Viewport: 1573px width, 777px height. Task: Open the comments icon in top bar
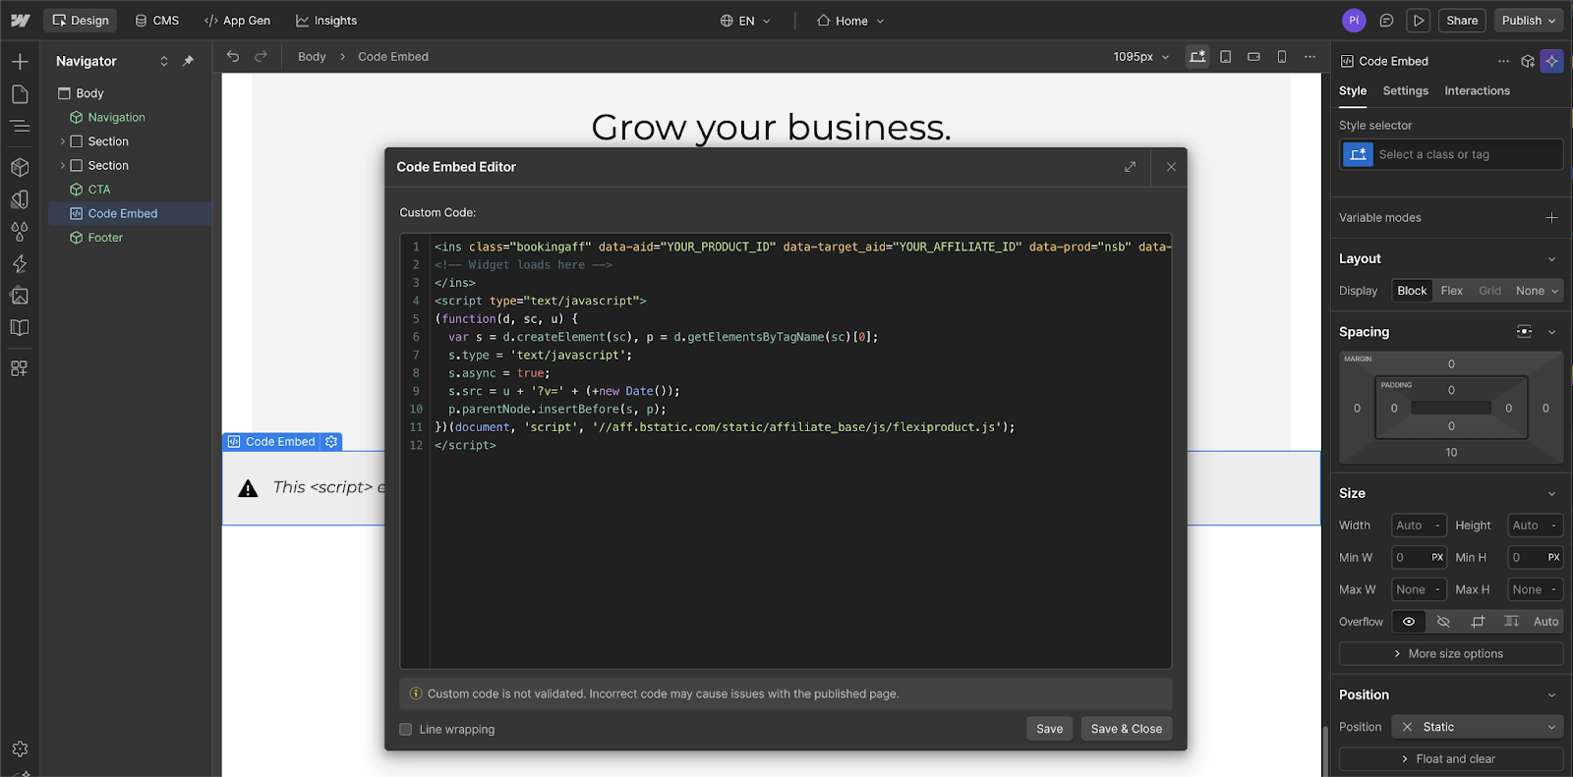(x=1386, y=21)
